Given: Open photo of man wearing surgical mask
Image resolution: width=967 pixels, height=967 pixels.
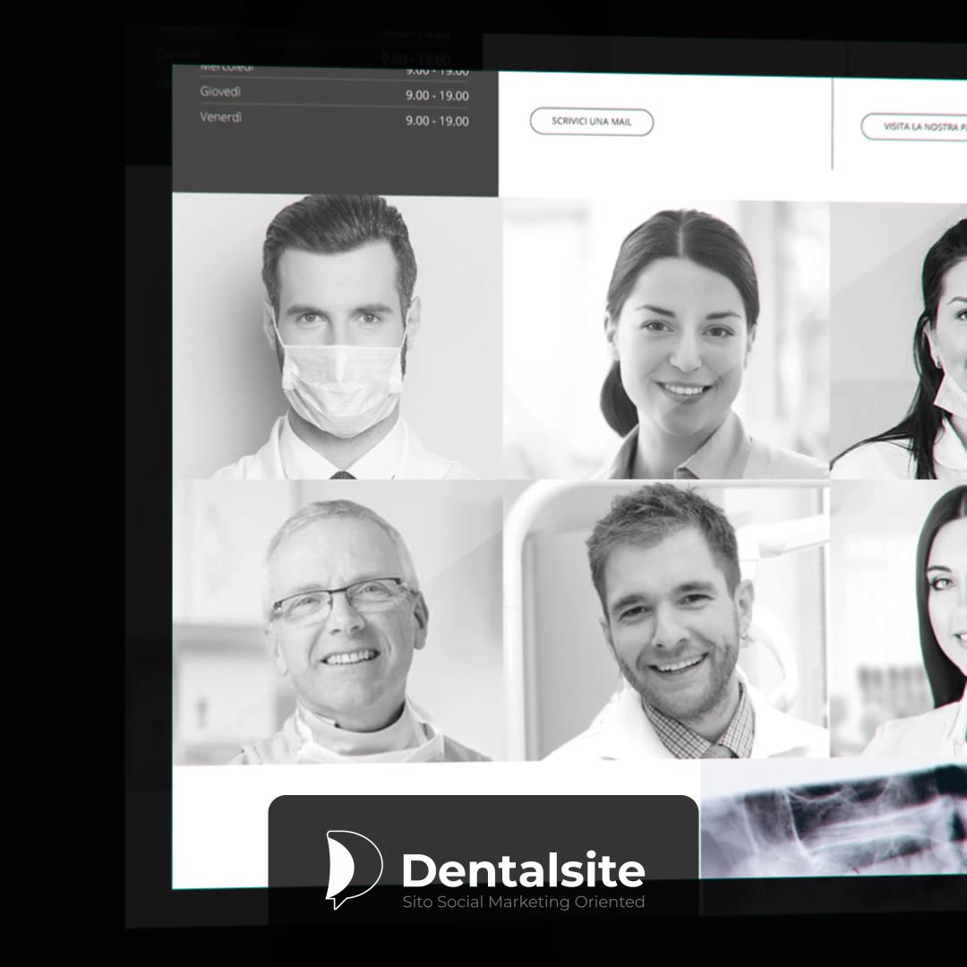Looking at the screenshot, I should click(x=338, y=336).
